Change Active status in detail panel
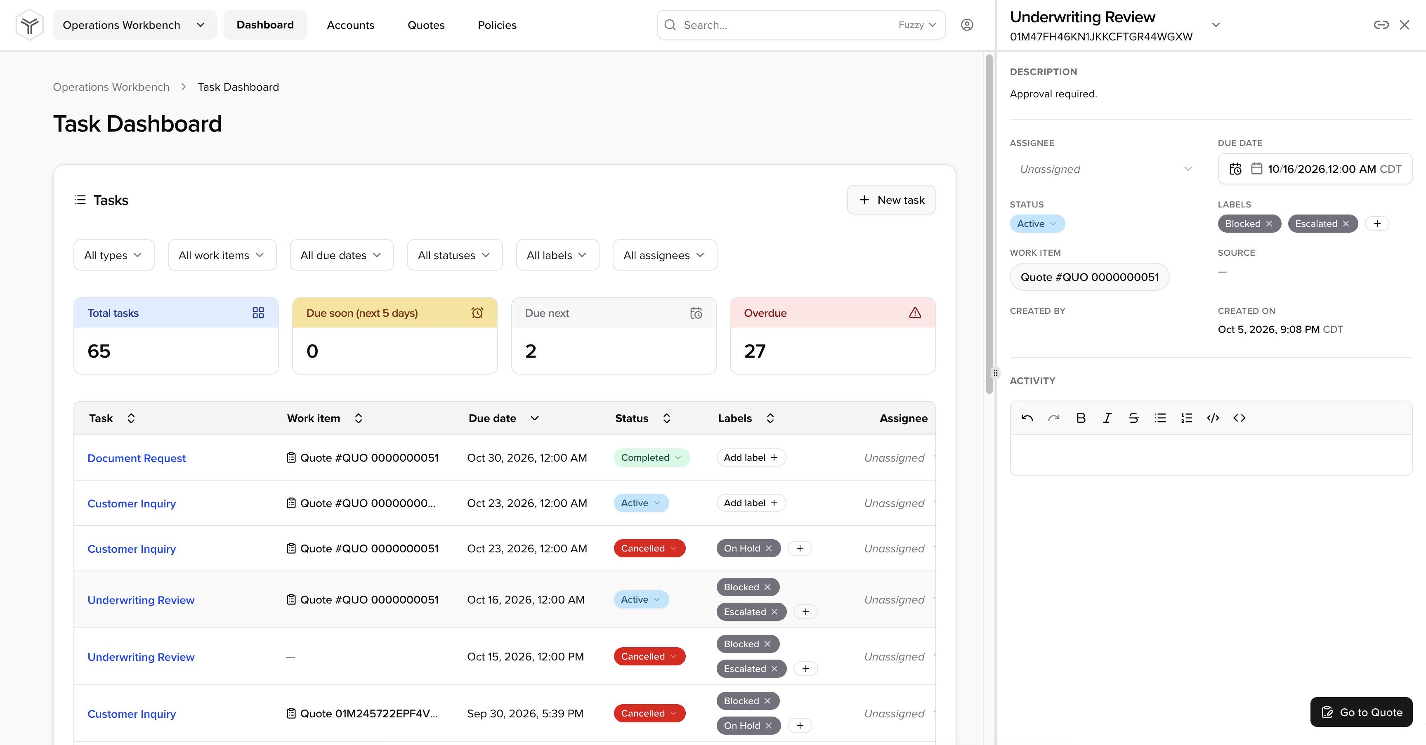This screenshot has height=745, width=1426. pyautogui.click(x=1037, y=224)
